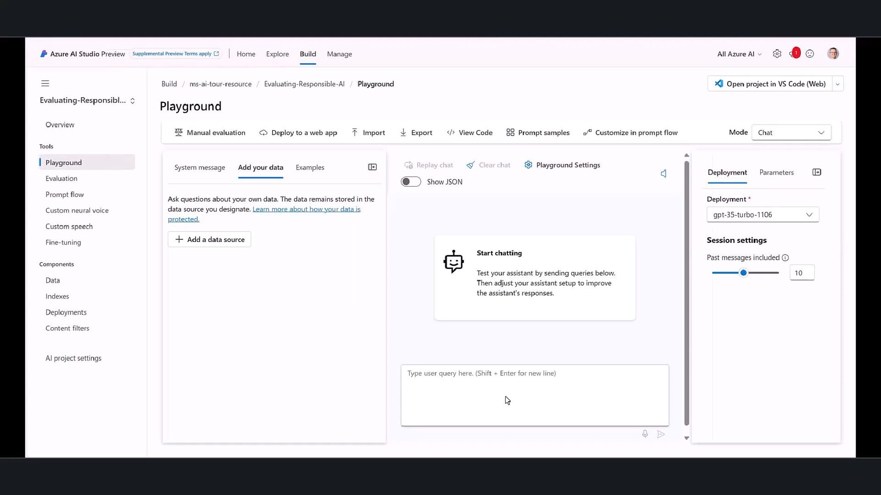Switch to the Examples tab
This screenshot has height=495, width=881.
click(310, 167)
